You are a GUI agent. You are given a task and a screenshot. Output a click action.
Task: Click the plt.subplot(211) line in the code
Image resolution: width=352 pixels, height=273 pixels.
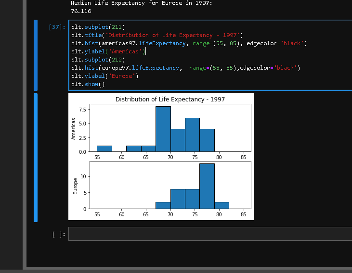(x=98, y=27)
